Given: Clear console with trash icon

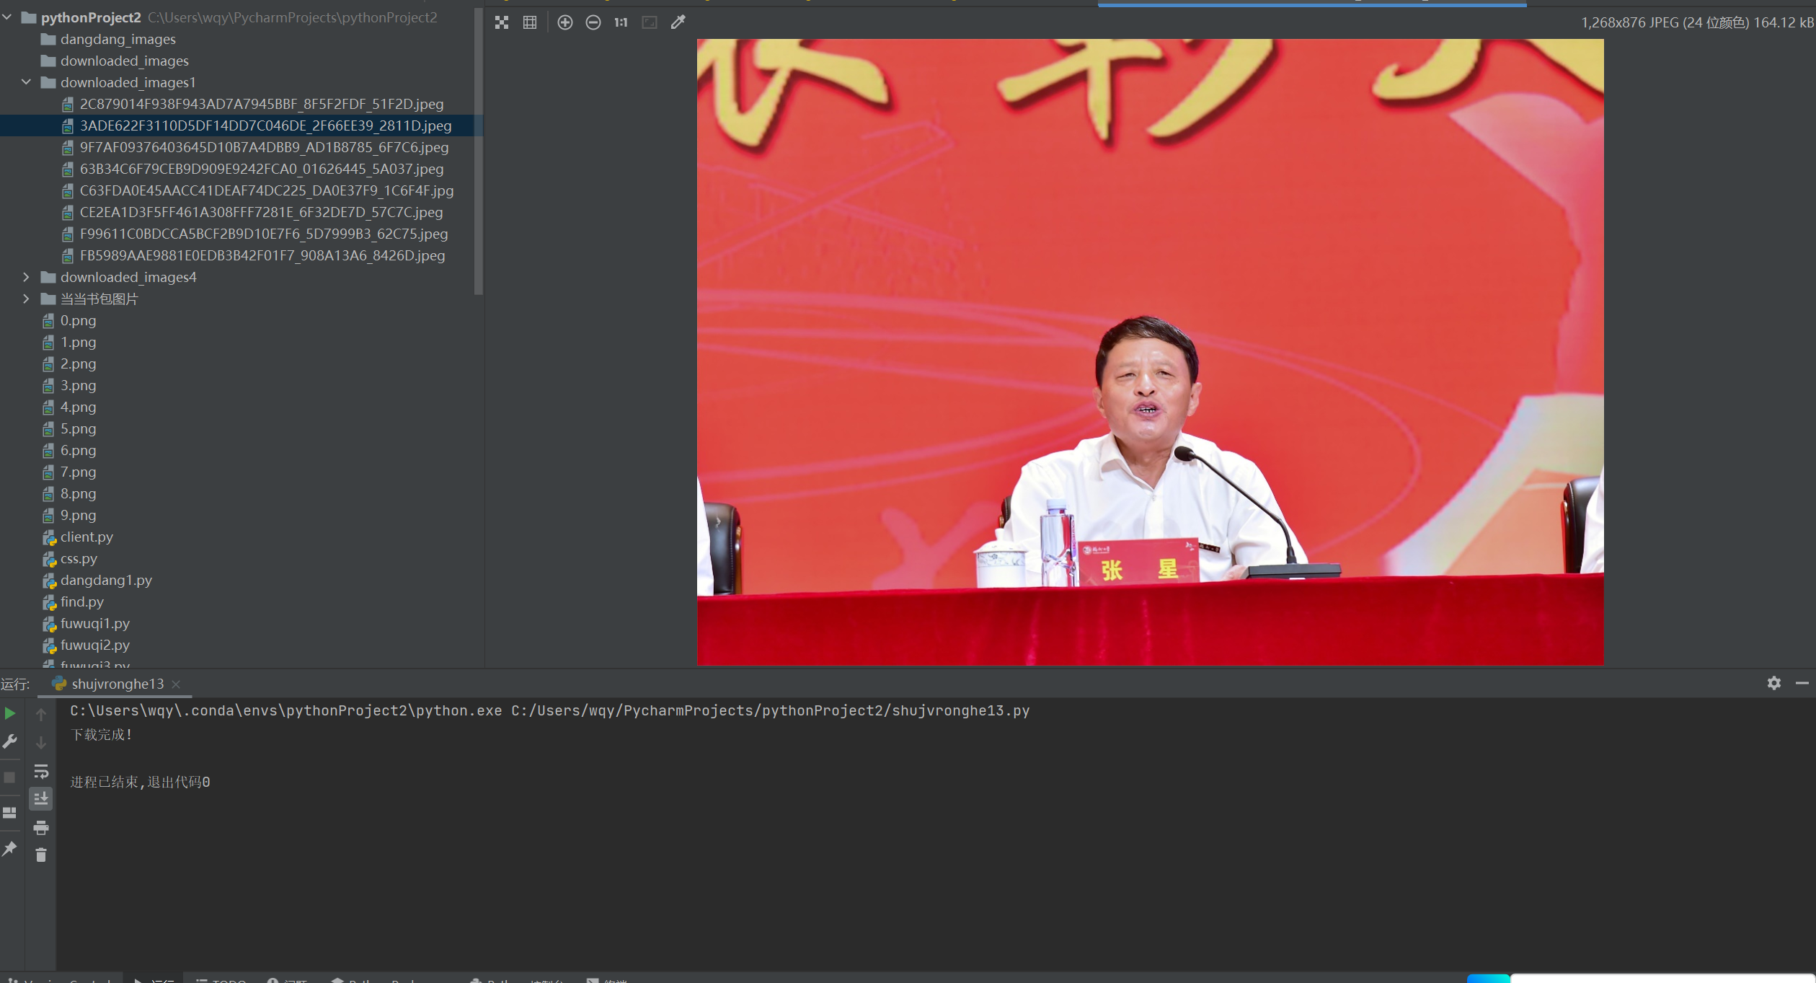Looking at the screenshot, I should click(41, 855).
